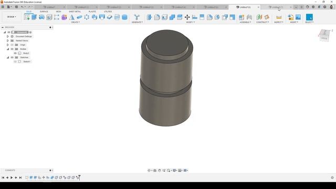The height and width of the screenshot is (189, 336).
Task: Click the Measure inspect icon
Action: [279, 17]
